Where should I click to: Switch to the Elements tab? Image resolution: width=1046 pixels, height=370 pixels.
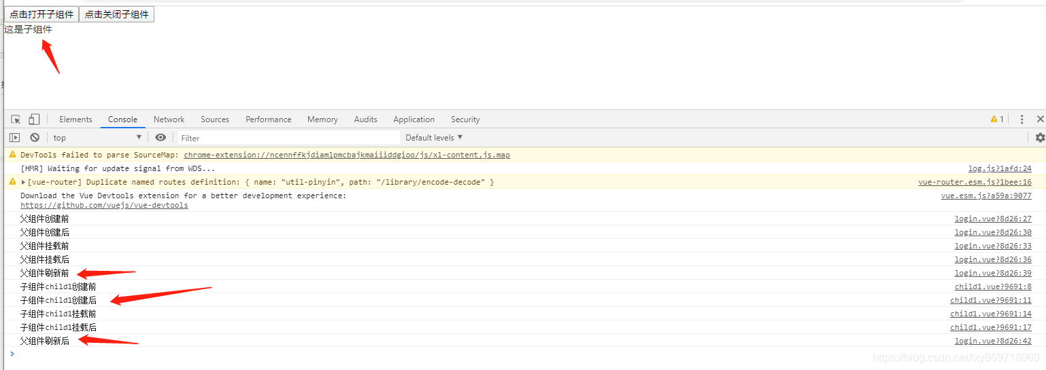click(x=75, y=119)
